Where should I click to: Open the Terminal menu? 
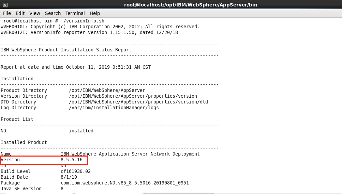tap(75, 13)
